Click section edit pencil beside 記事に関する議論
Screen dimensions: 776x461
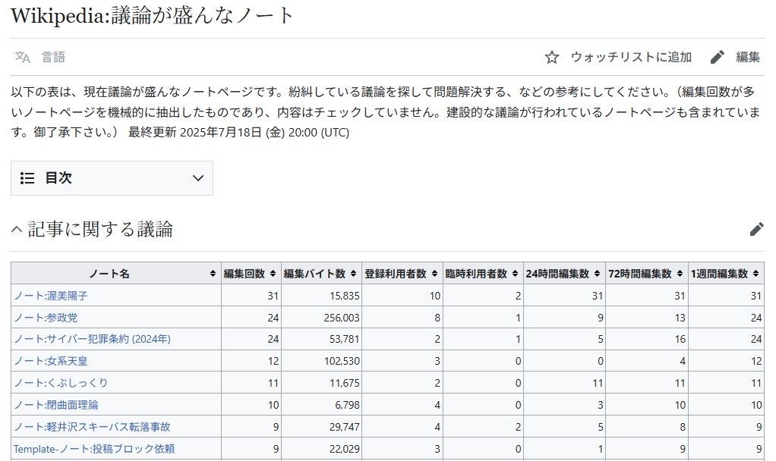[756, 229]
